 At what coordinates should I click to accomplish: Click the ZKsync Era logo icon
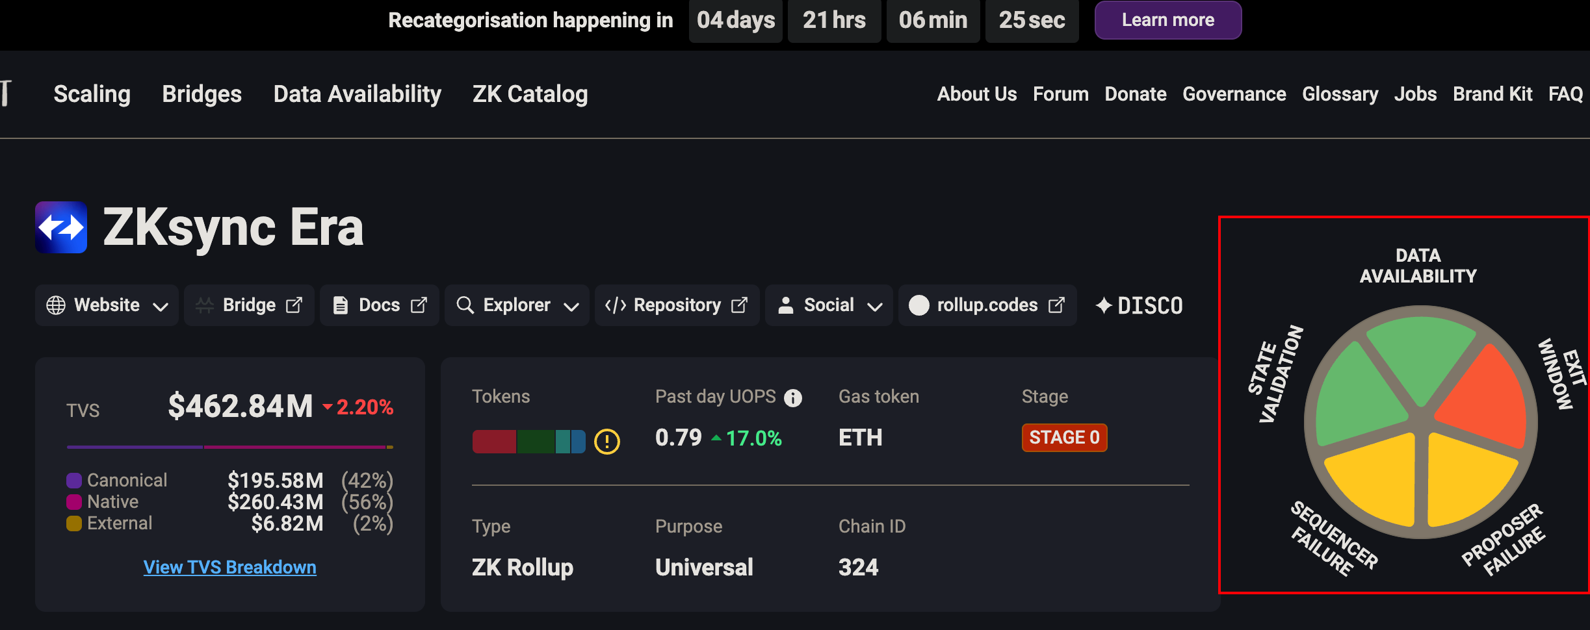pyautogui.click(x=61, y=227)
